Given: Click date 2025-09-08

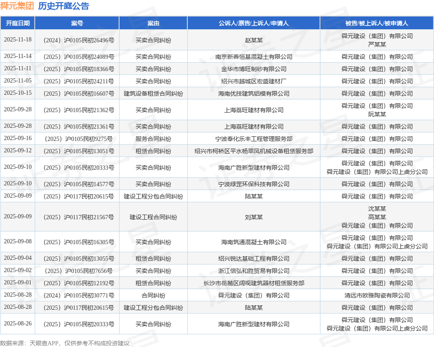Looking at the screenshot, I should click(18, 242).
